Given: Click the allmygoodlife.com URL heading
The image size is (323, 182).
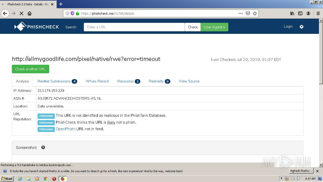Looking at the screenshot, I should (x=86, y=59).
